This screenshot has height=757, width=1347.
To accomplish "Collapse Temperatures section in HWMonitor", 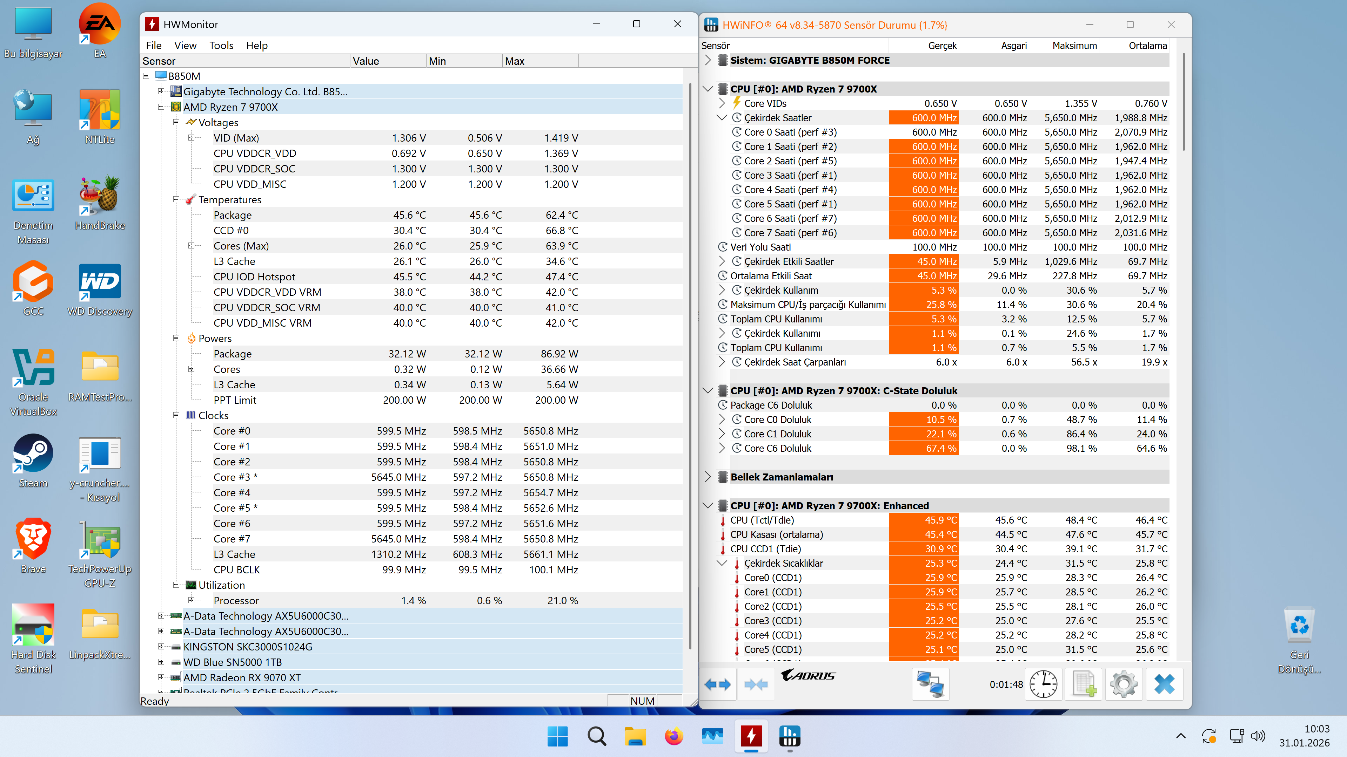I will pos(177,199).
